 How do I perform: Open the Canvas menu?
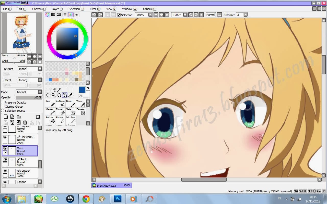(39, 9)
